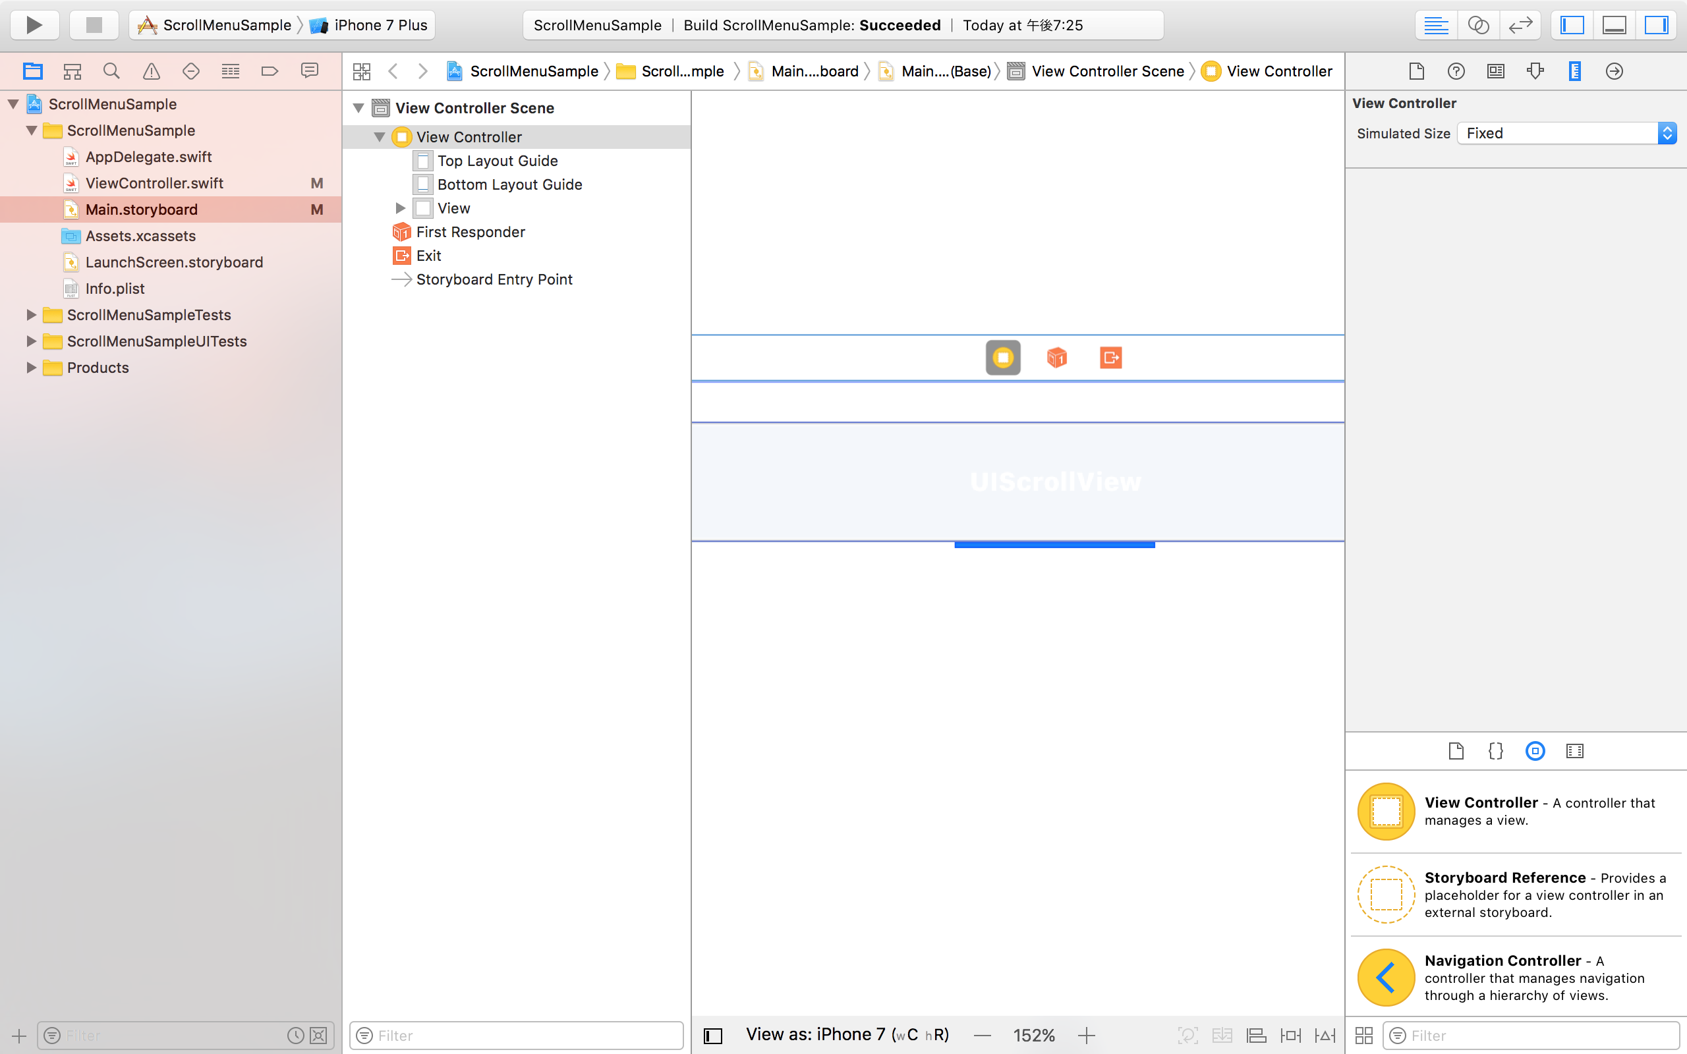The image size is (1687, 1054).
Task: Hide the Utilities panel
Action: pos(1657,24)
